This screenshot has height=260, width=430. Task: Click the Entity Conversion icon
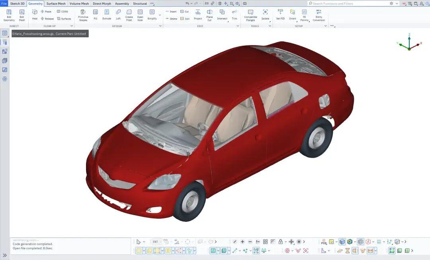click(x=319, y=15)
